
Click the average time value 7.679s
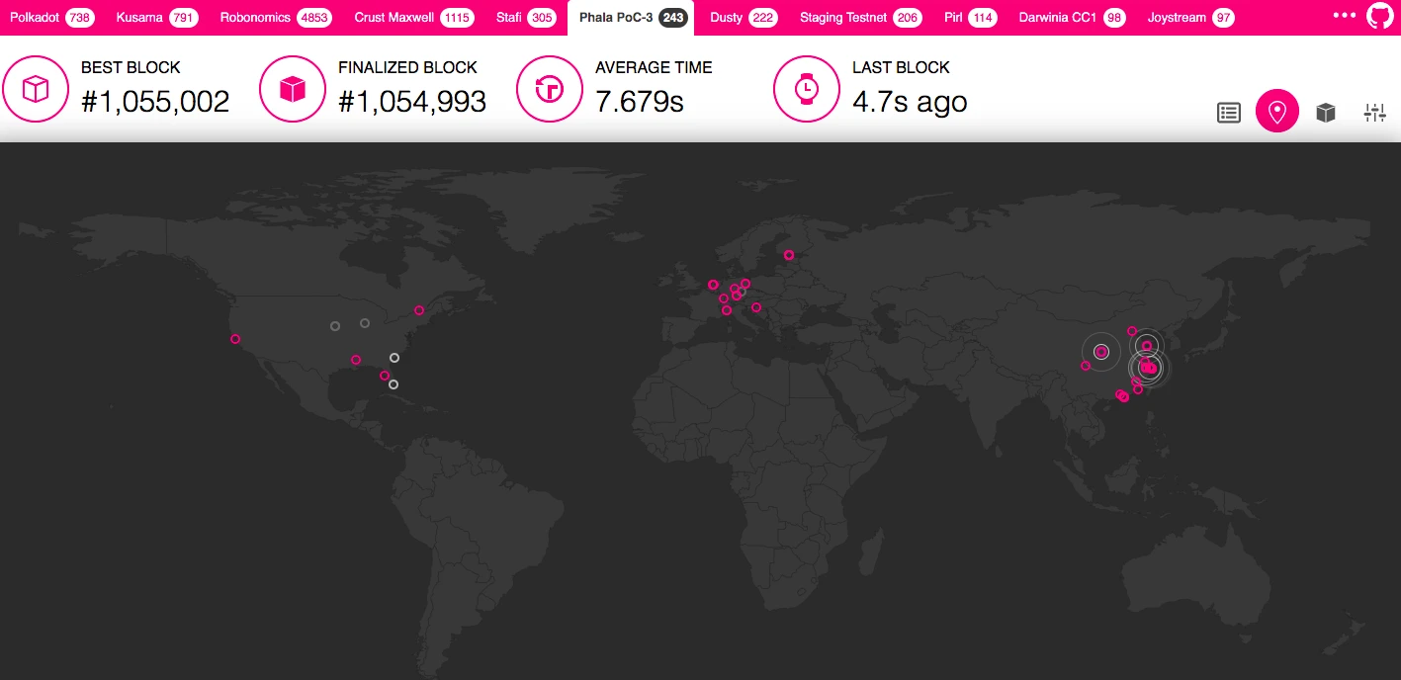640,101
